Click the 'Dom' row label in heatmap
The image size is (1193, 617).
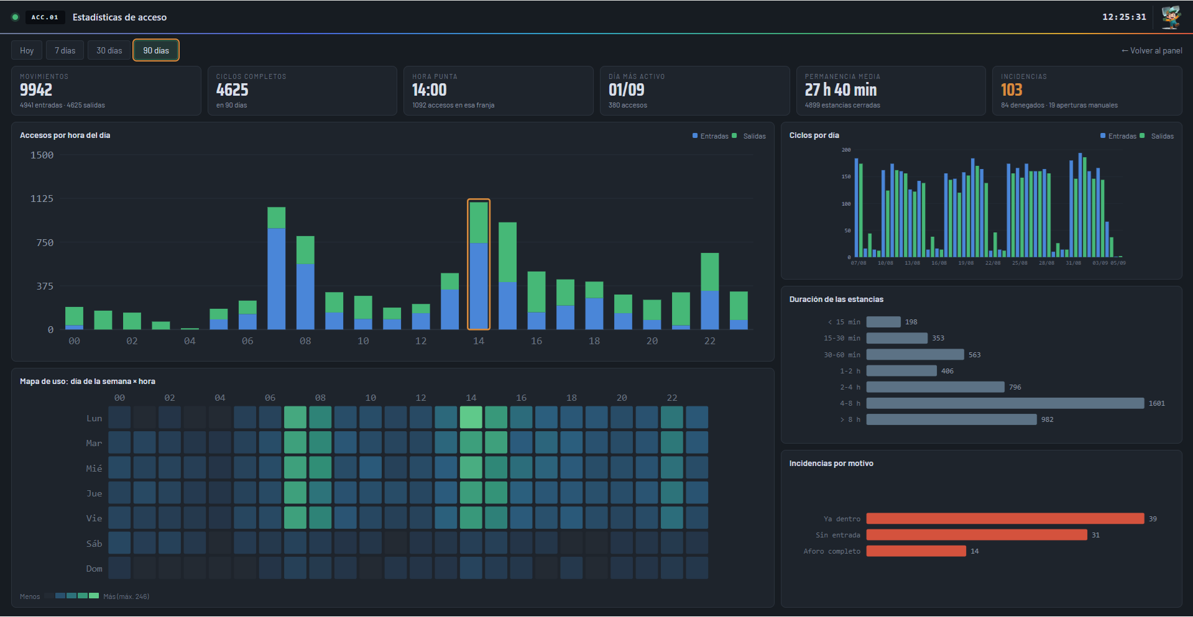94,569
